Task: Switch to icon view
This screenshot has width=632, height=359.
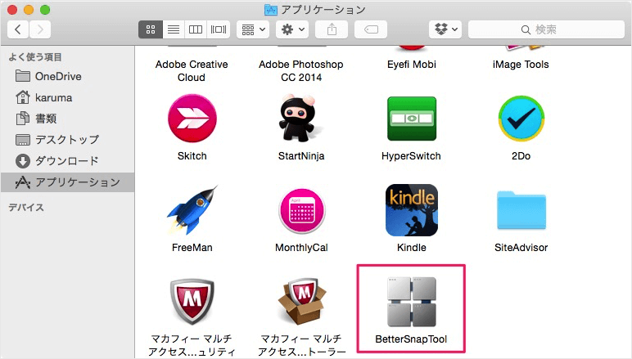Action: [x=151, y=29]
